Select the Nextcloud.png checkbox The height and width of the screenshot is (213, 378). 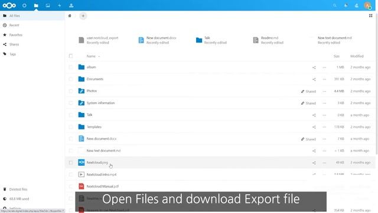[x=71, y=163]
